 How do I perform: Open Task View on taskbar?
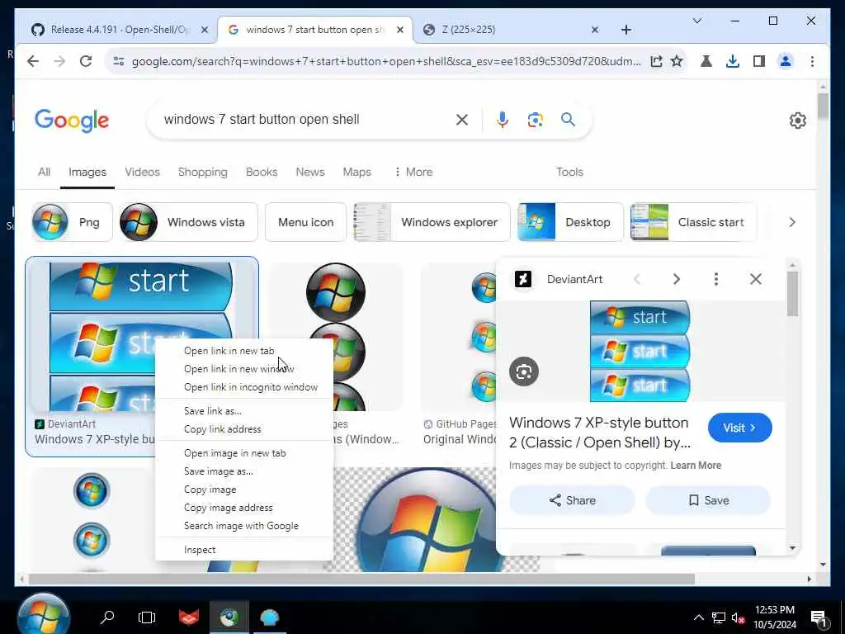[147, 617]
